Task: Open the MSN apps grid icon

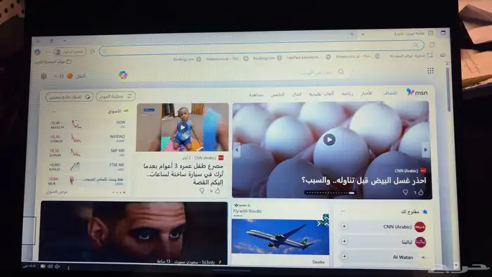Action: [430, 71]
